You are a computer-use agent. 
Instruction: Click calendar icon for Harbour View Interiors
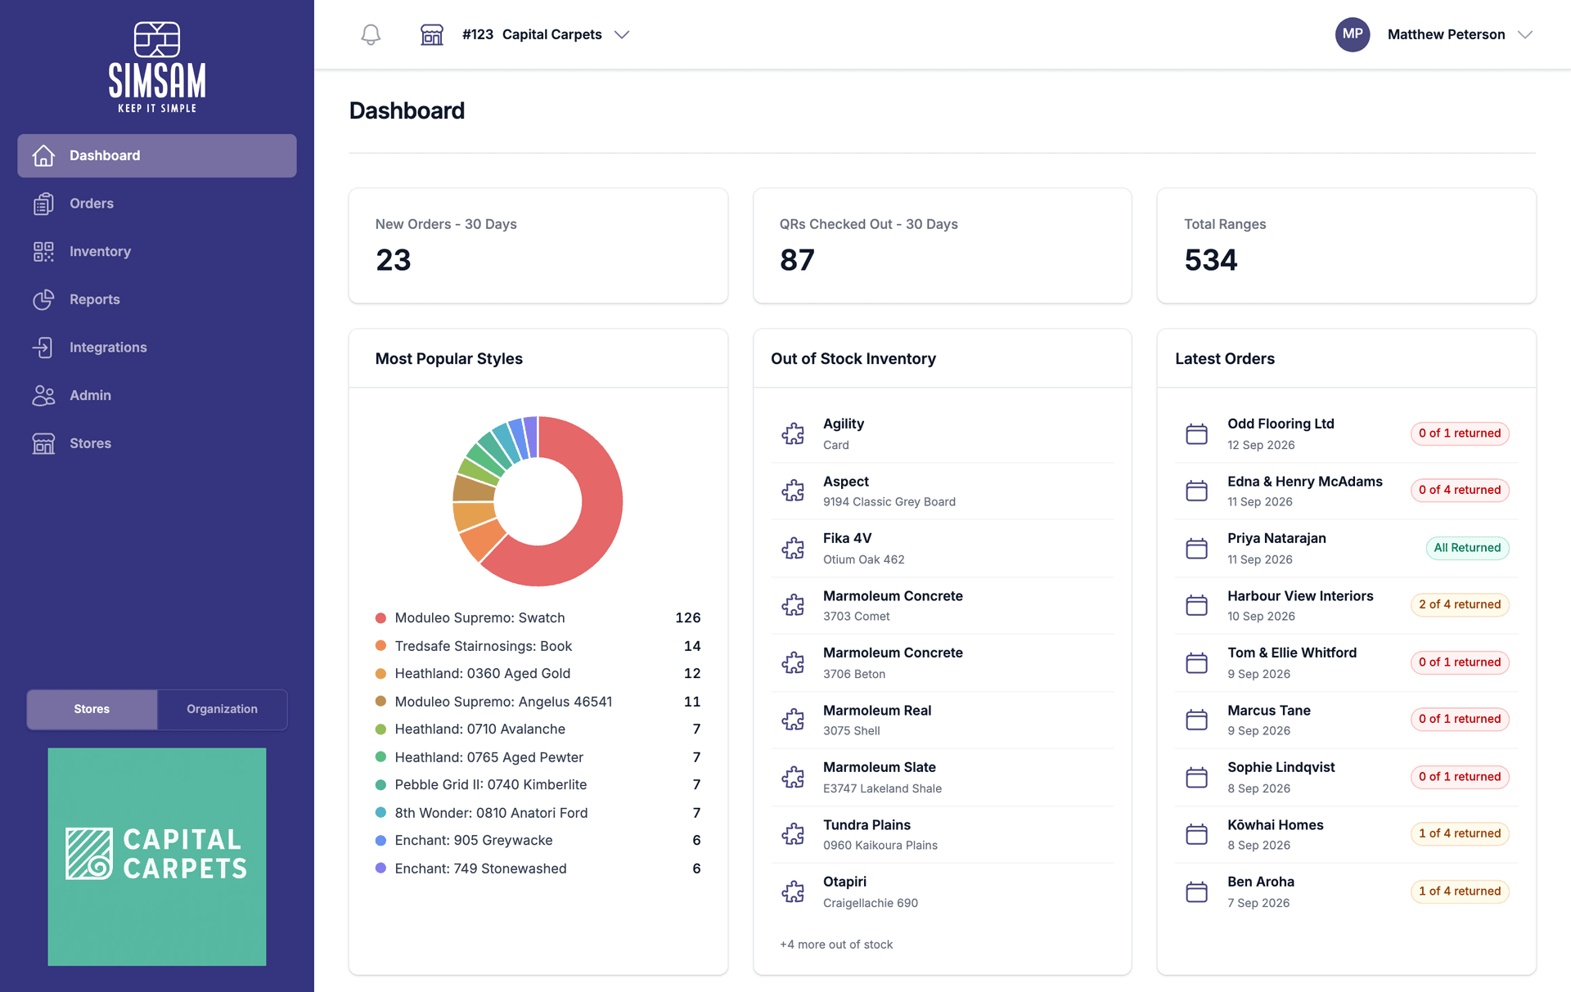1197,605
